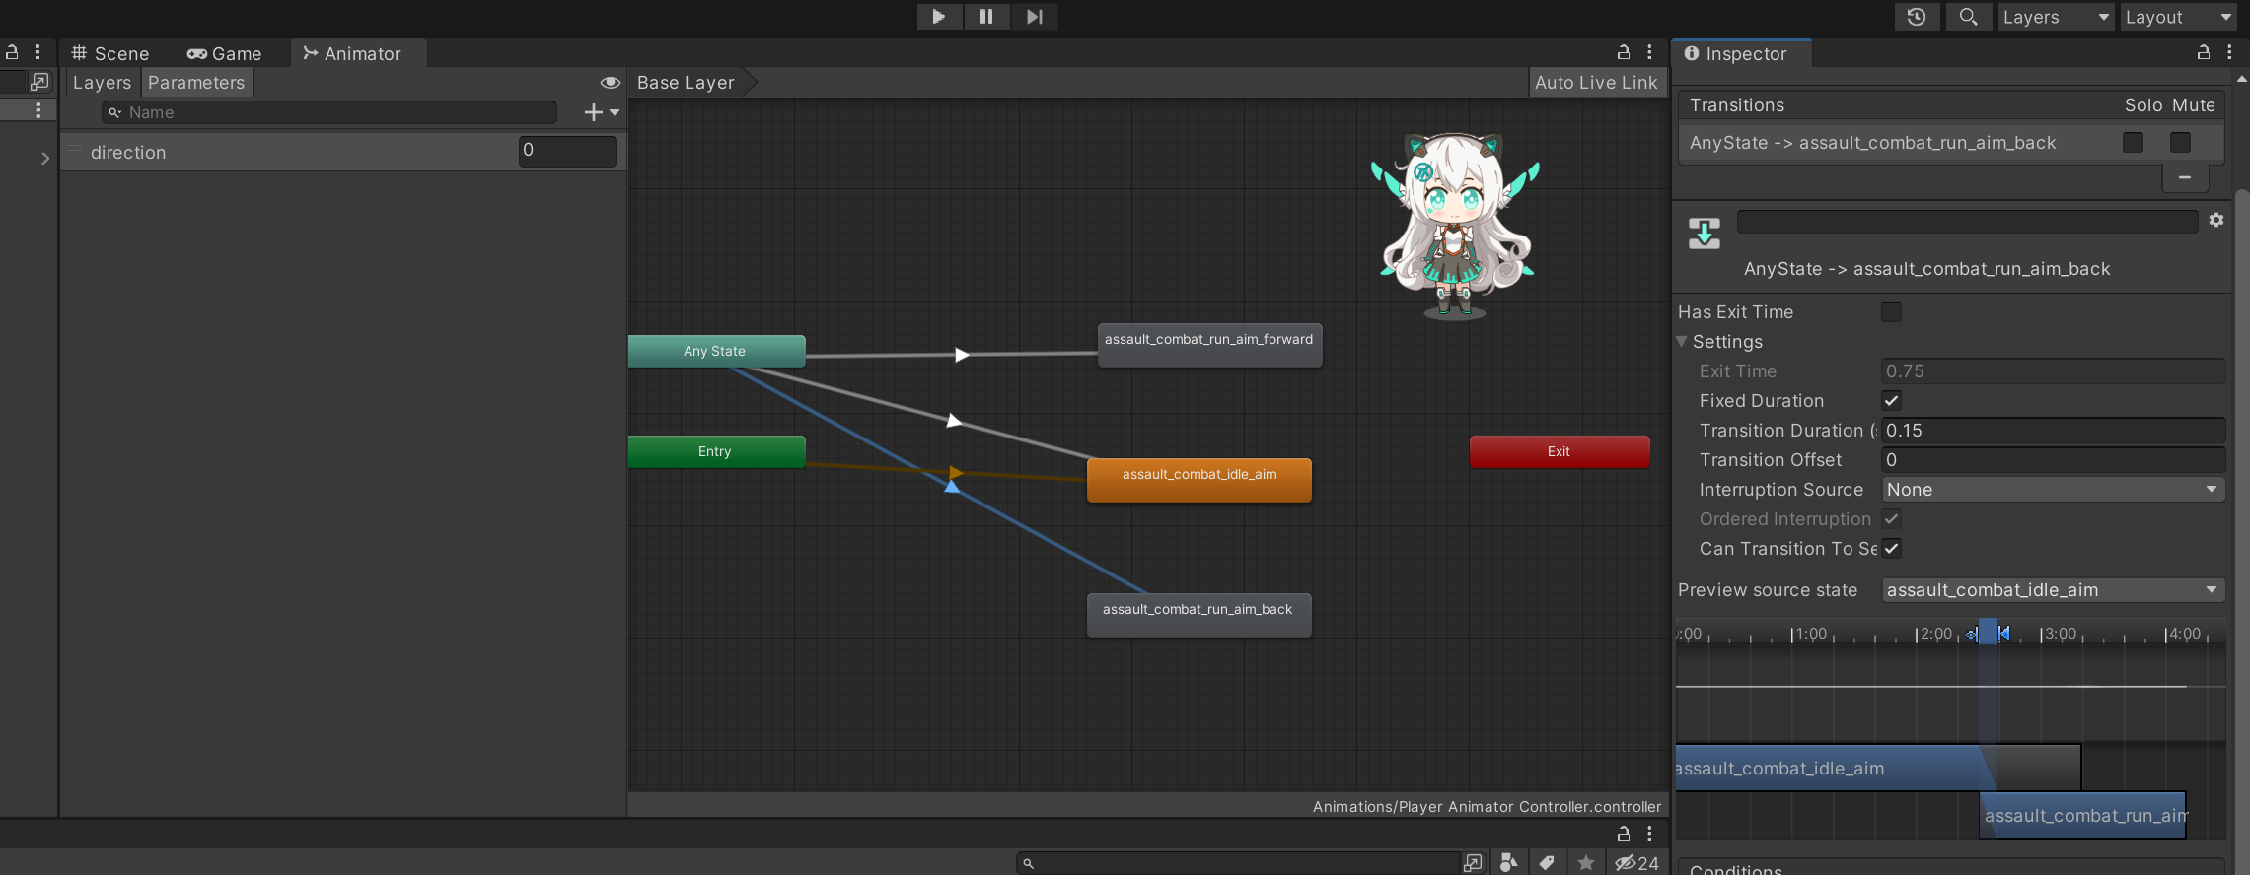Click the Favorites star icon
Viewport: 2250px width, 875px height.
coord(1585,863)
